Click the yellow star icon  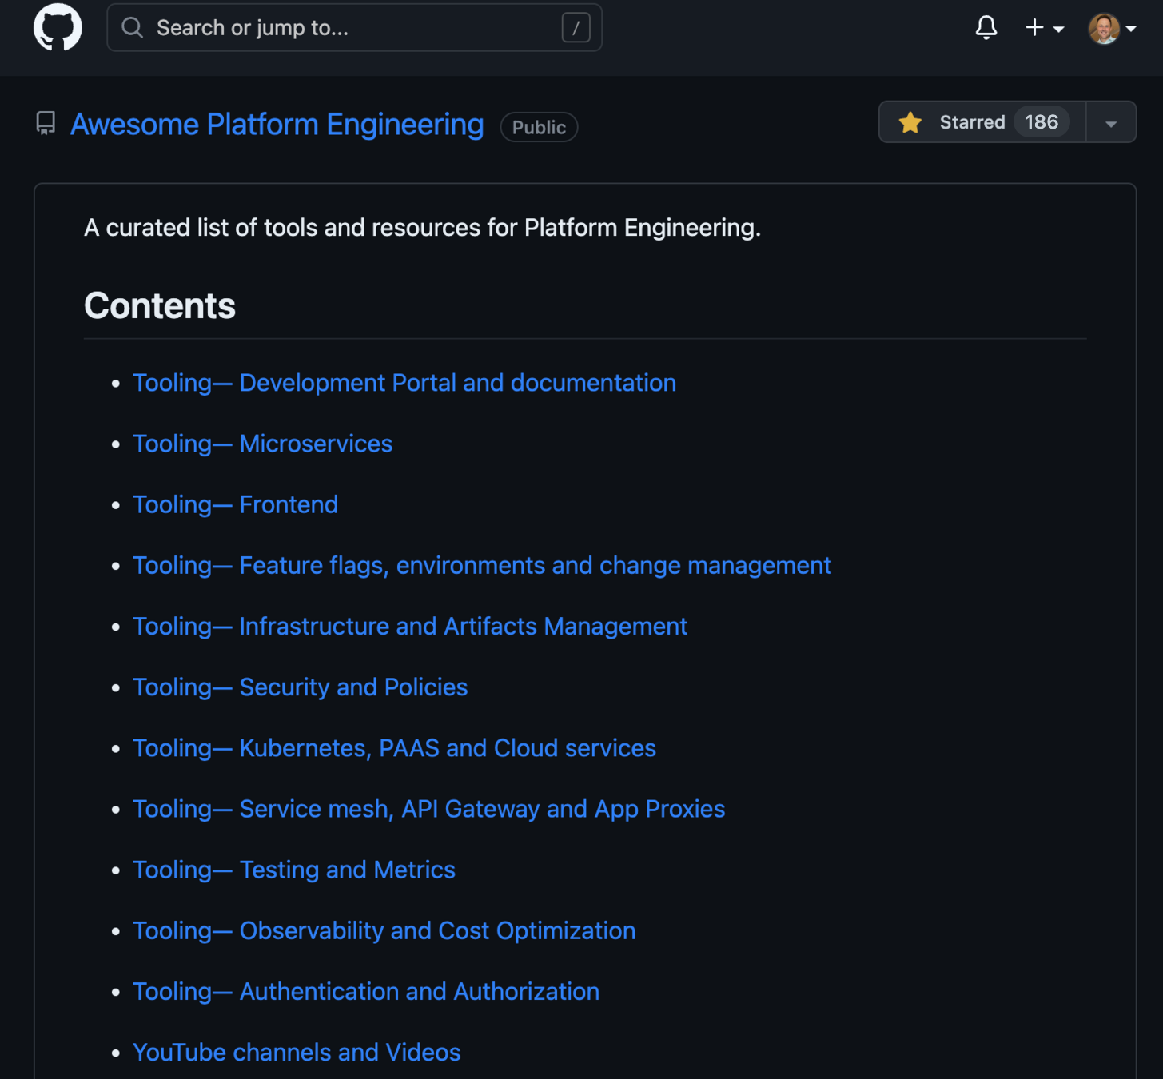(x=910, y=122)
